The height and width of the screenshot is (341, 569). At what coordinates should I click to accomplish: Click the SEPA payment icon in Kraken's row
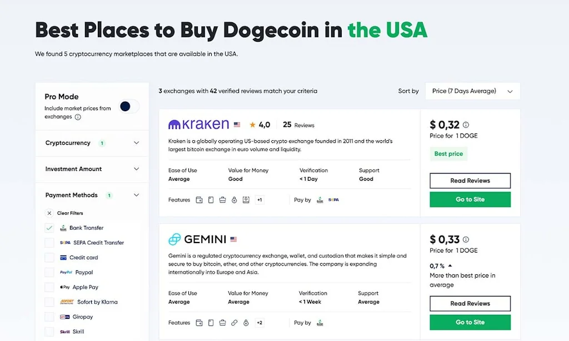[333, 200]
